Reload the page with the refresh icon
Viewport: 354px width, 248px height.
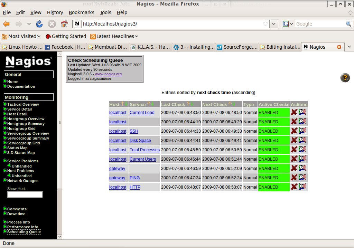[x=39, y=24]
